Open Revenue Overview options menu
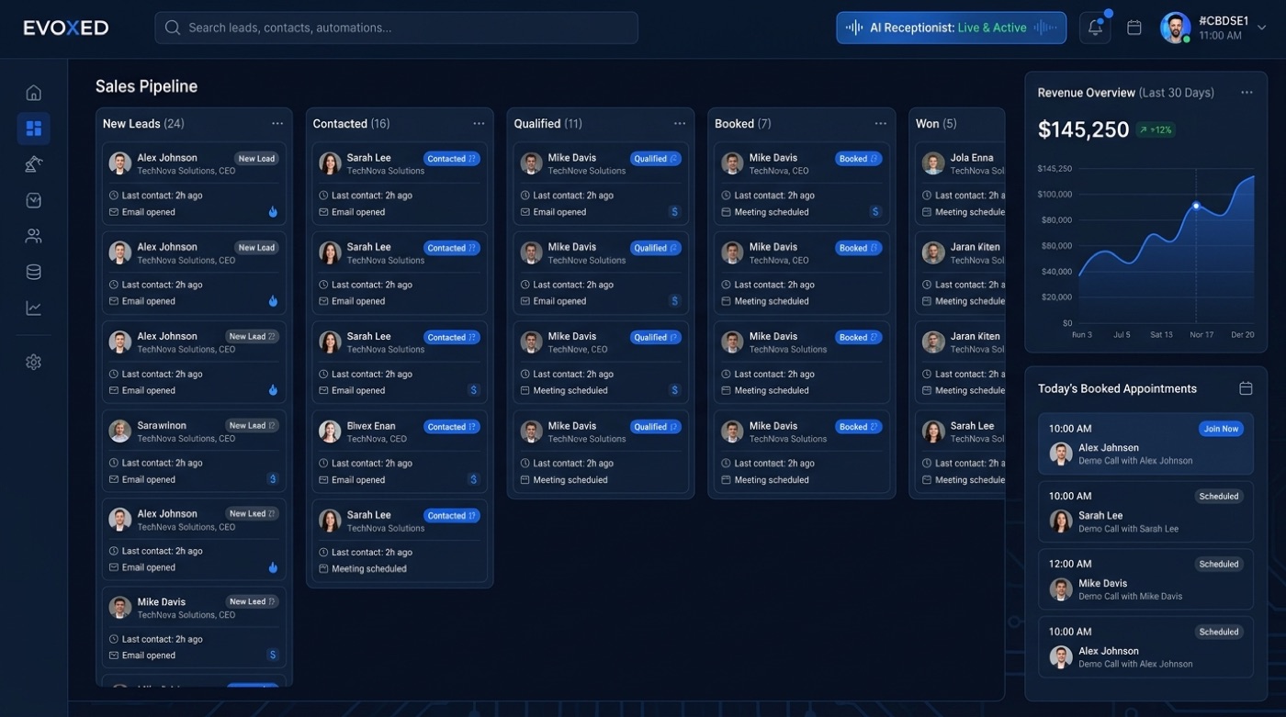This screenshot has width=1286, height=717. [1247, 93]
